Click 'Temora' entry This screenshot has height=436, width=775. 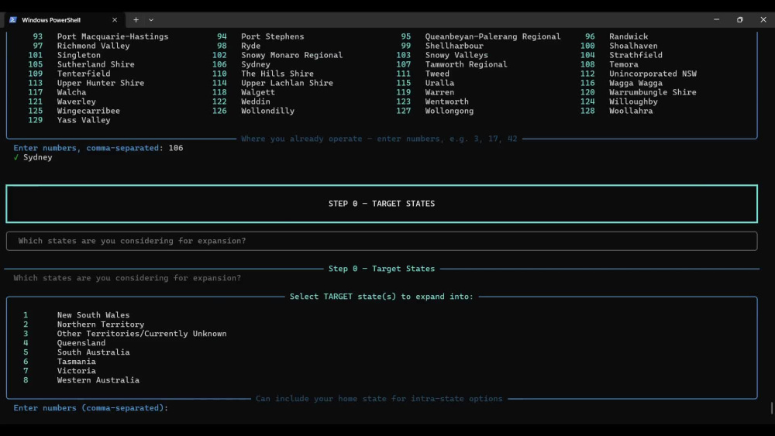coord(624,65)
